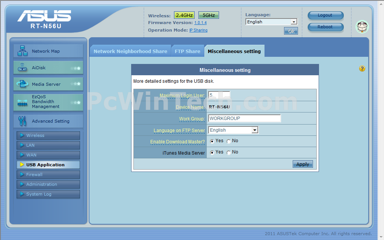Click the AiDisk rating stars
384x240 pixels.
76,68
